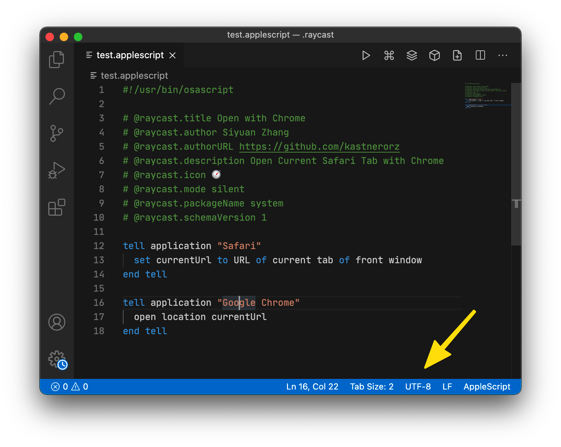The image size is (561, 447).
Task: Split the editor to the right
Action: point(480,55)
